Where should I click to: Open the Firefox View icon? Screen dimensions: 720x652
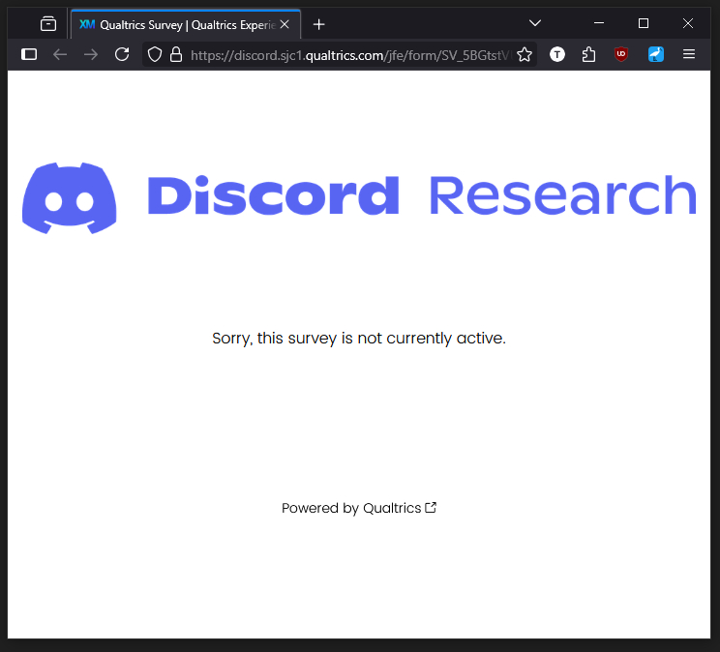tap(48, 24)
